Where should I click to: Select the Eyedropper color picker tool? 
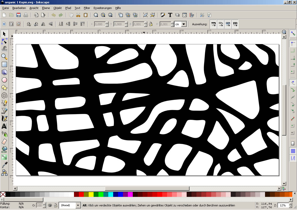(x=4, y=165)
